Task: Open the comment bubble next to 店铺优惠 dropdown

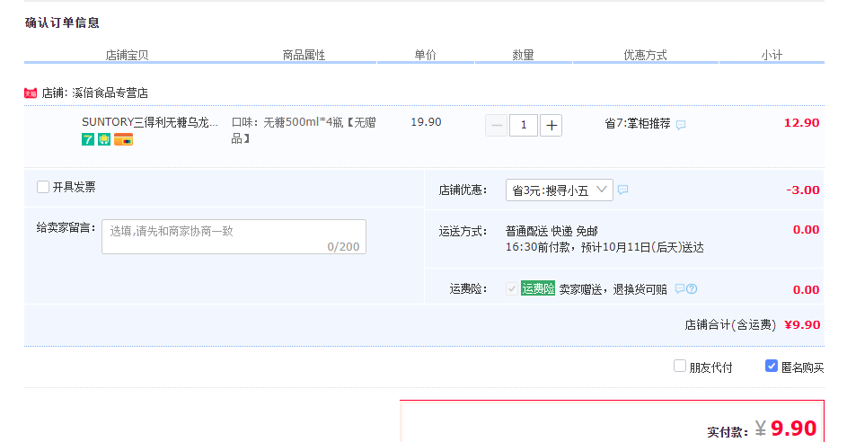Action: pos(622,190)
